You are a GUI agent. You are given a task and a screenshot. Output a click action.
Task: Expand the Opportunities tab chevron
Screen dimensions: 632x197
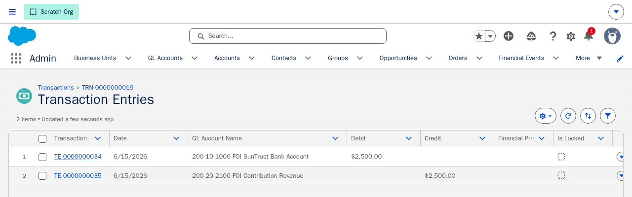click(429, 58)
